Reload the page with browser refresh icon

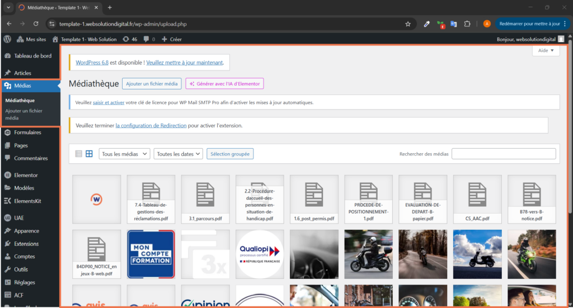click(36, 24)
